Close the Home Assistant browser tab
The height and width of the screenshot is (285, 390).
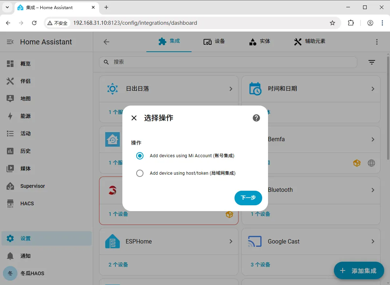(93, 7)
